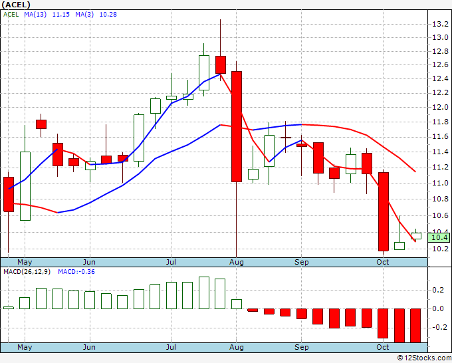Click the 12.2 price axis label
452x363 pixels.
[440, 93]
